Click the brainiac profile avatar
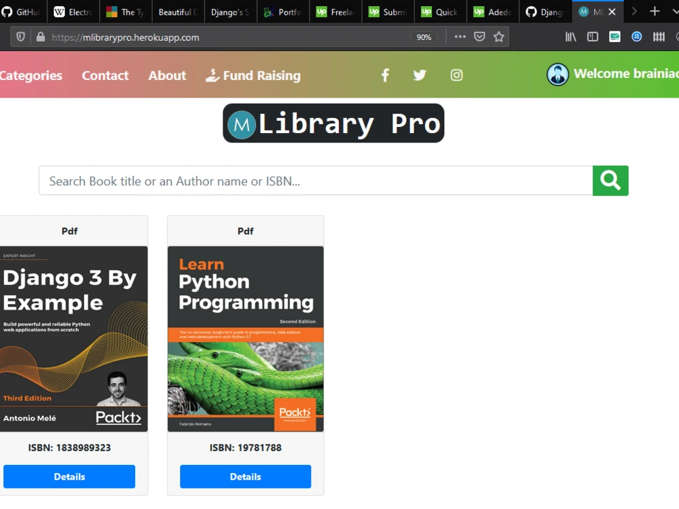The height and width of the screenshot is (509, 679). pos(557,75)
